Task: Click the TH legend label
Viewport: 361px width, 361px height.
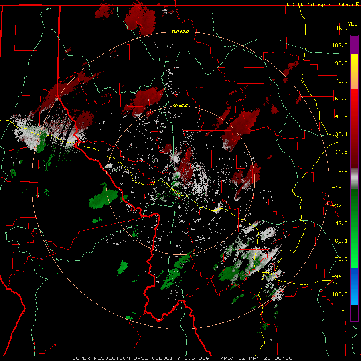Action: (x=345, y=312)
